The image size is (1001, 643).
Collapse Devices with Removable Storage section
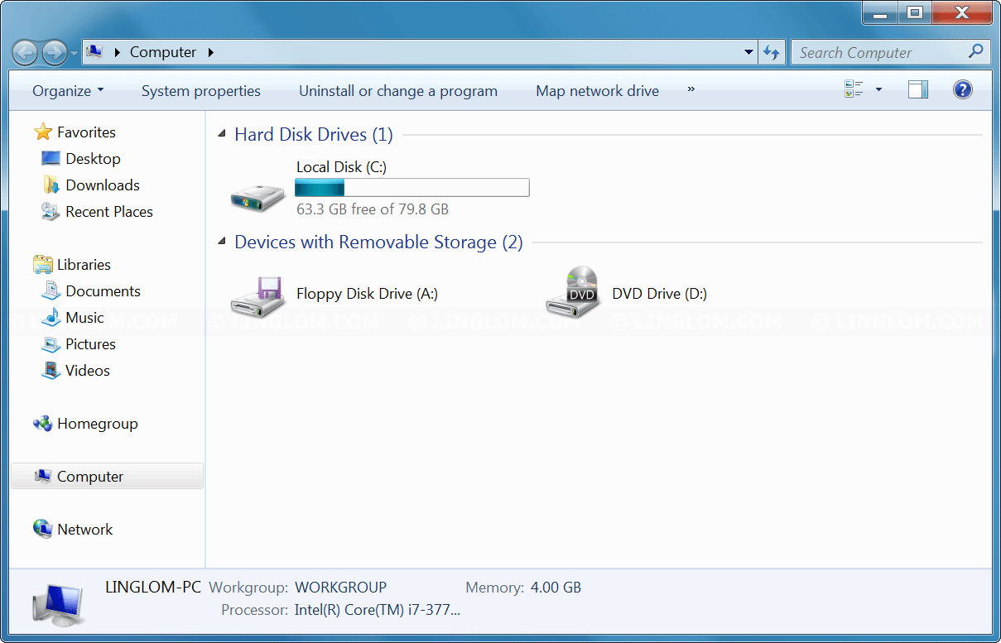coord(220,241)
